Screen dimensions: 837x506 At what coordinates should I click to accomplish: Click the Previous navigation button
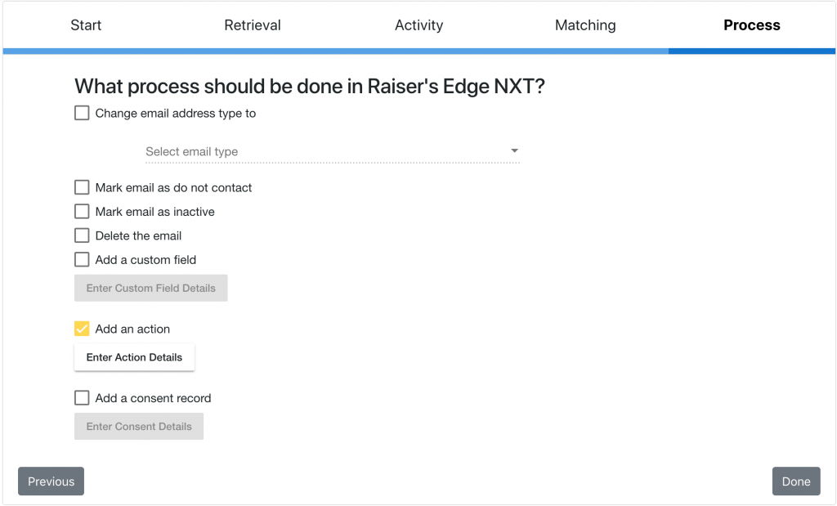coord(51,481)
